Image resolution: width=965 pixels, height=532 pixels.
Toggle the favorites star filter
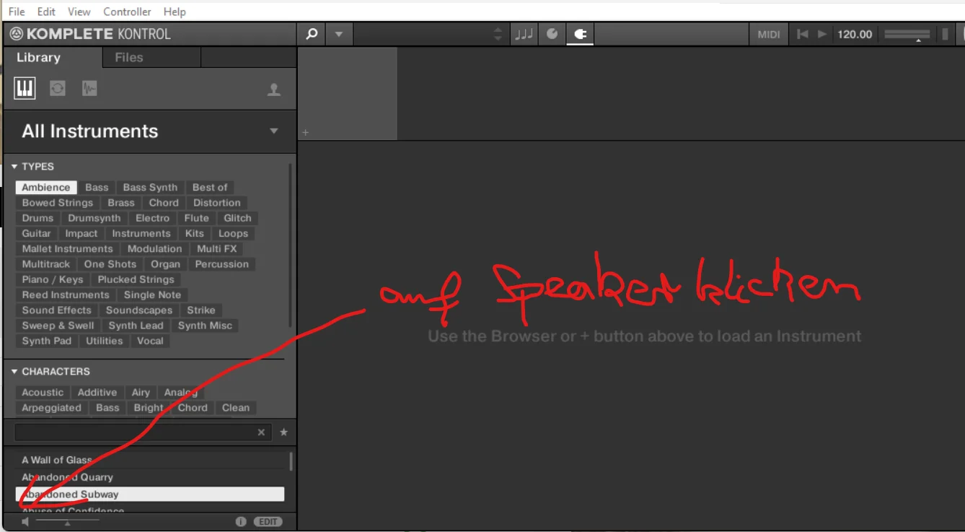tap(284, 432)
